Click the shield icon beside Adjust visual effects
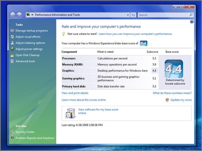The image size is (202, 151). click(12, 36)
